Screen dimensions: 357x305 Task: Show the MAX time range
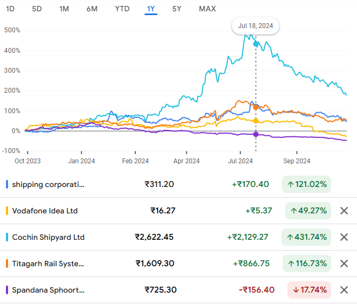pyautogui.click(x=208, y=9)
